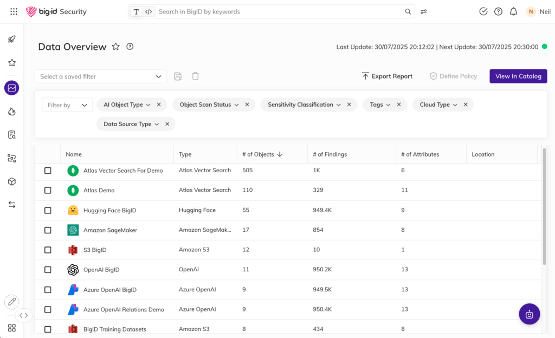
Task: Check the Atlas Demo row checkbox
Action: click(48, 190)
